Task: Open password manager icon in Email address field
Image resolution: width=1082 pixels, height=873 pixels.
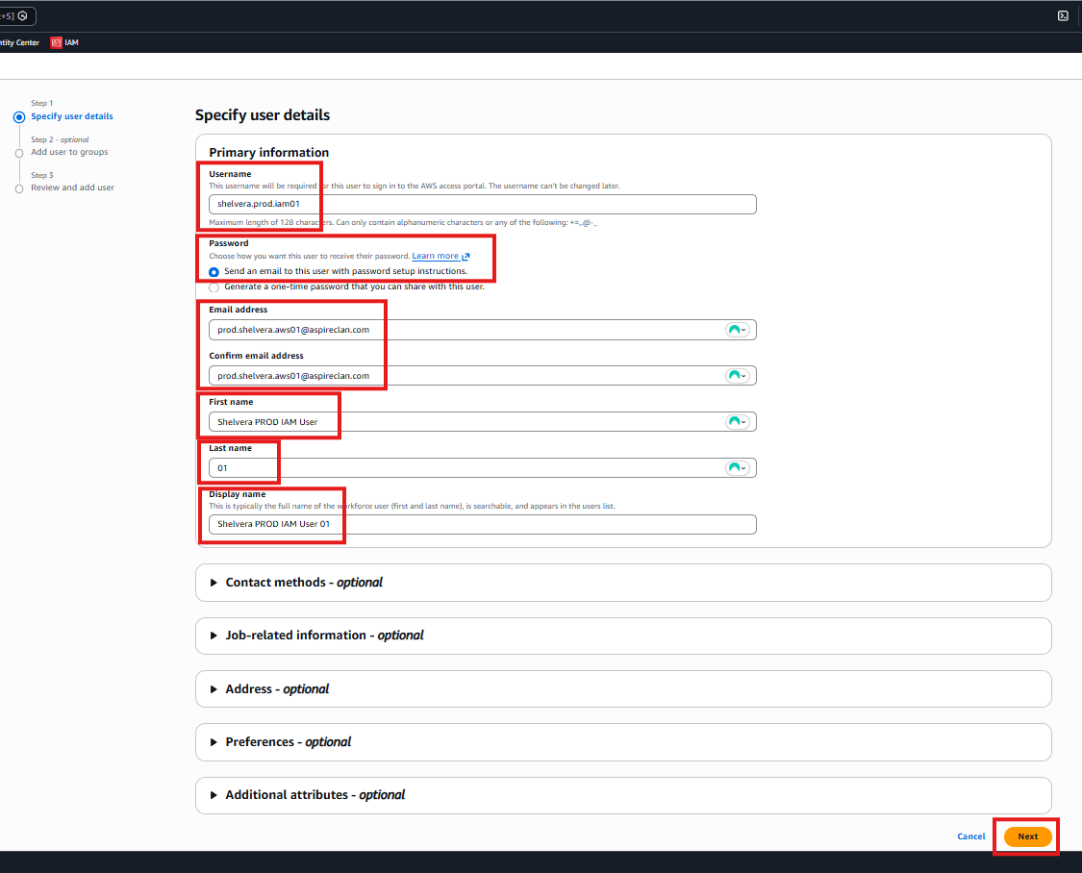Action: pos(737,330)
